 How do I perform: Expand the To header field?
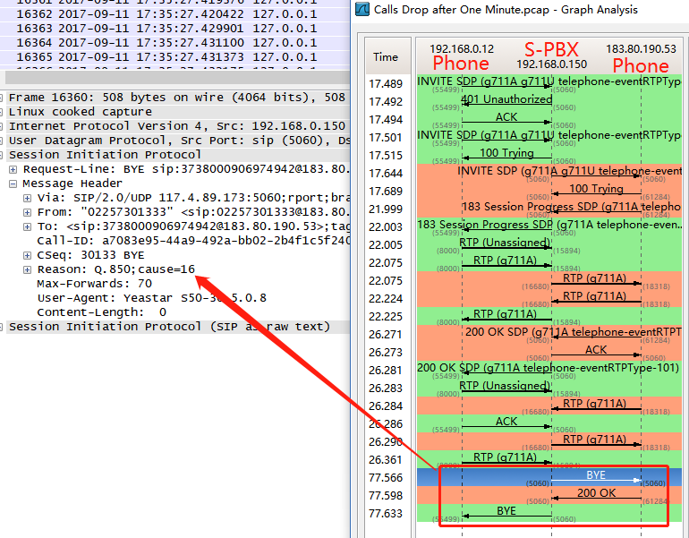click(27, 226)
